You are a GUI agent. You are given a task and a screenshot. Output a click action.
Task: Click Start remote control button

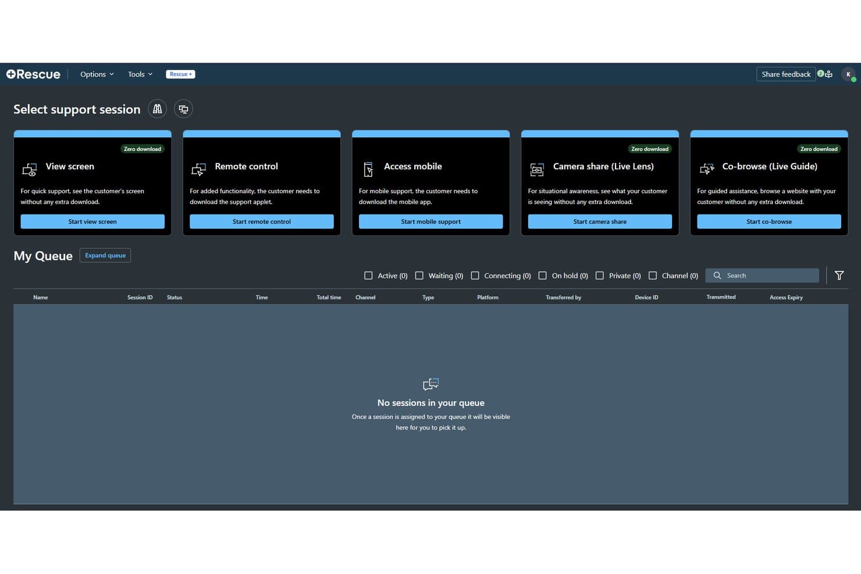click(262, 222)
